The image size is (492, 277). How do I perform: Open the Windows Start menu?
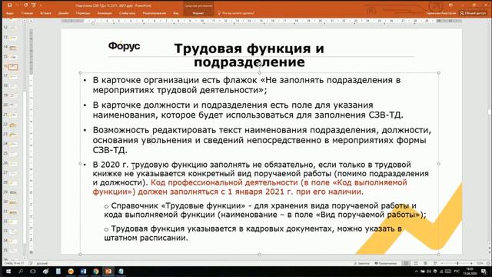[8, 272]
